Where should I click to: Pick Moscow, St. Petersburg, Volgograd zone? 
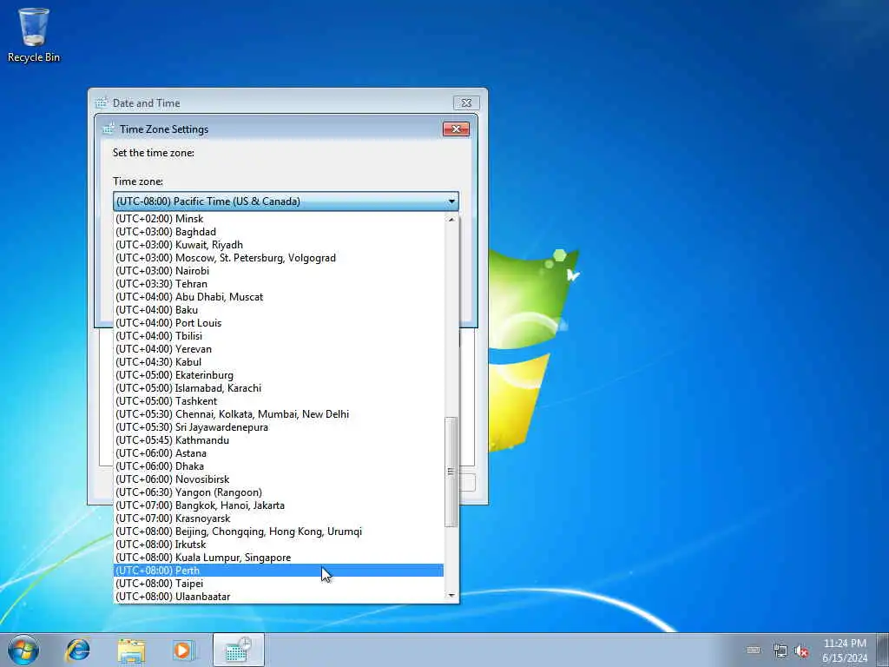pyautogui.click(x=279, y=257)
